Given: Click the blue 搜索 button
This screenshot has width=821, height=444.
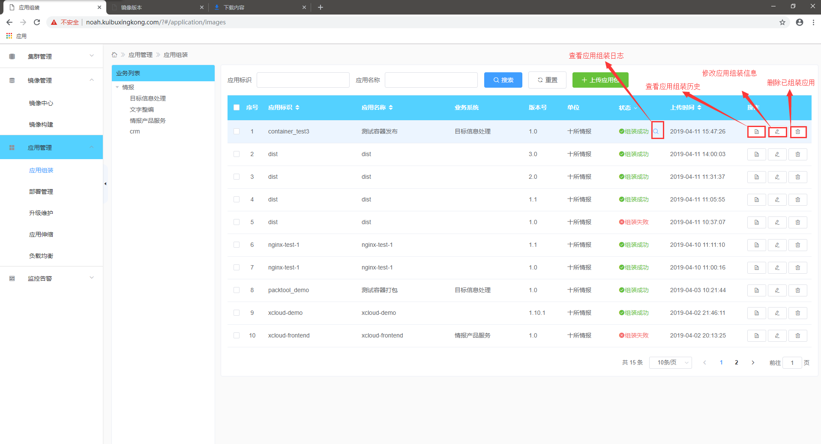Looking at the screenshot, I should pos(503,80).
